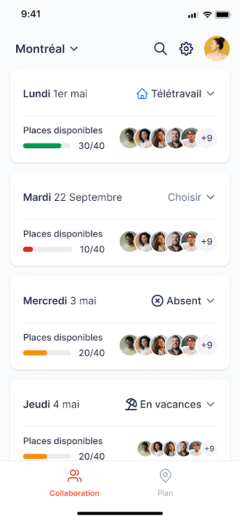
Task: Show the +9 attendees for Mercredi
Action: tap(206, 345)
